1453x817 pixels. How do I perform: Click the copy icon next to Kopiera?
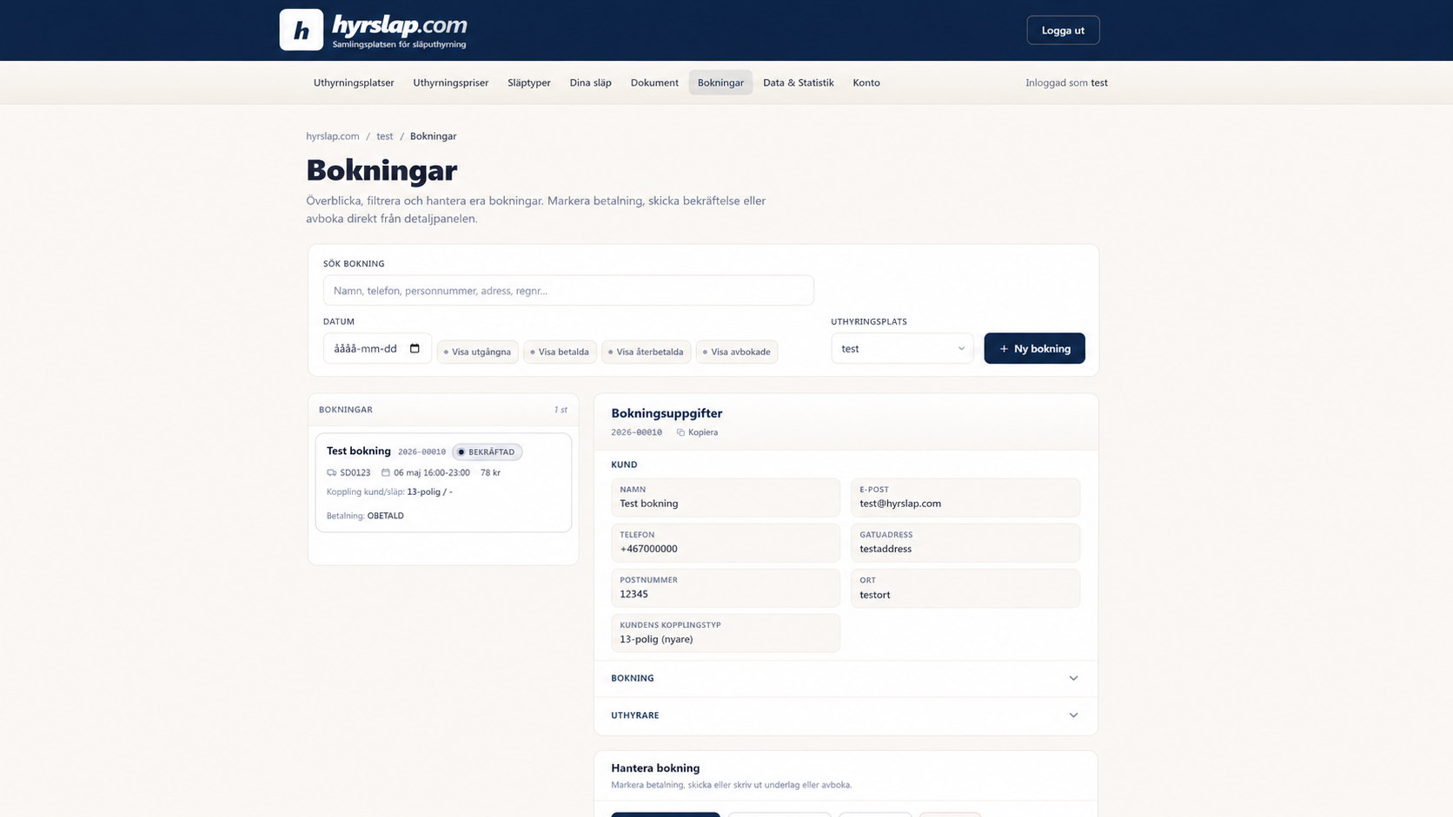pos(680,432)
